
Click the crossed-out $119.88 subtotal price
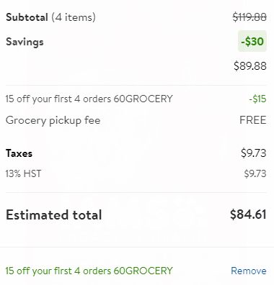point(249,17)
